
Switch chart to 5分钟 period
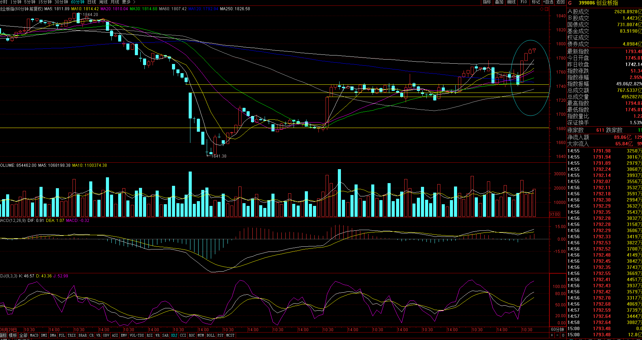30,2
